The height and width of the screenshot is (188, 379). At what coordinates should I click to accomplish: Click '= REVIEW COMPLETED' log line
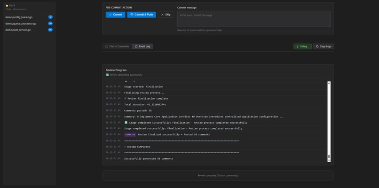click(137, 147)
